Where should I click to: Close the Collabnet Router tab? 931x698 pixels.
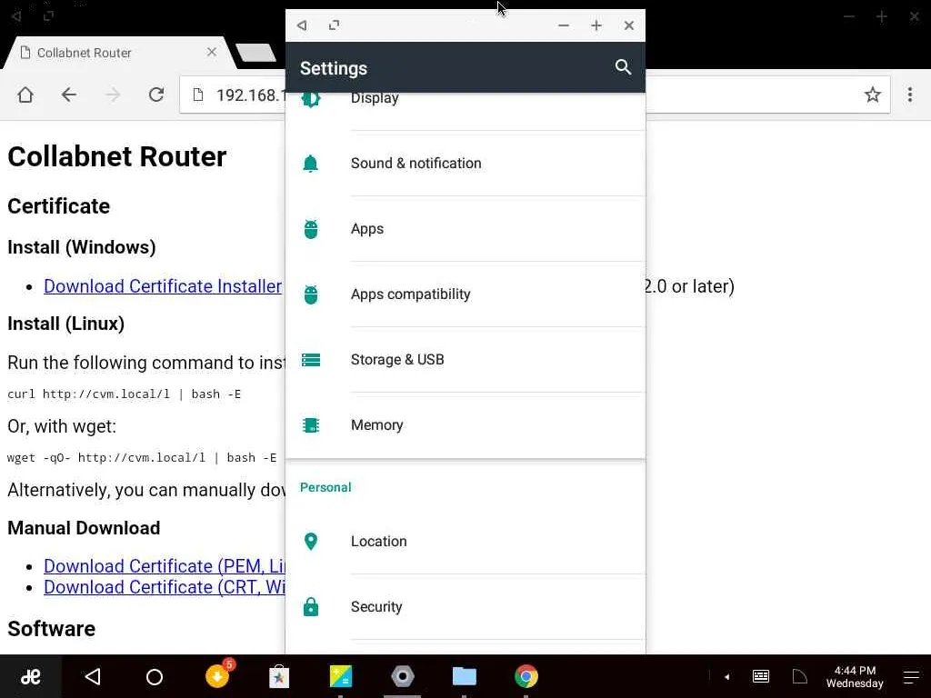pyautogui.click(x=211, y=52)
